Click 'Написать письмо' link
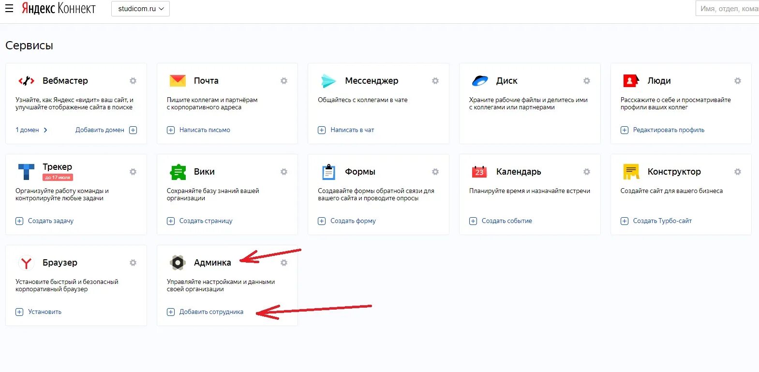 coord(205,130)
